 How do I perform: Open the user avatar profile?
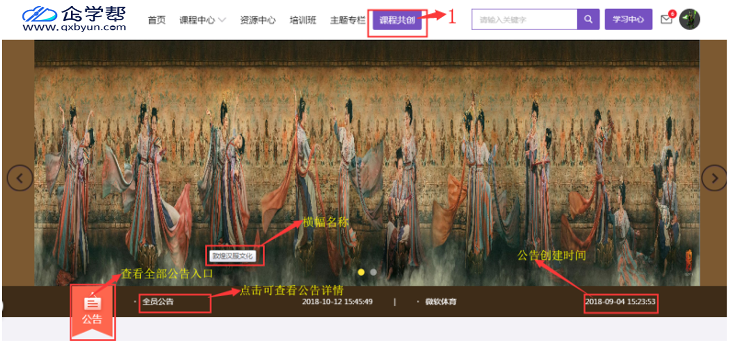pos(690,19)
